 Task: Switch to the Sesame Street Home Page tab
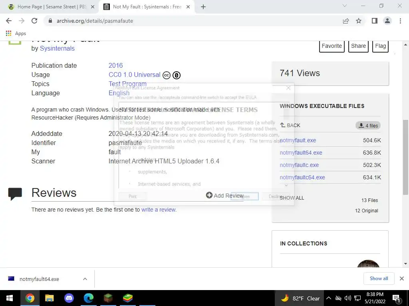(x=50, y=7)
